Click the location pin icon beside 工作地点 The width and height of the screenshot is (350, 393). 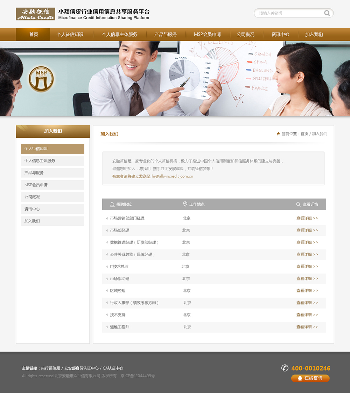185,204
